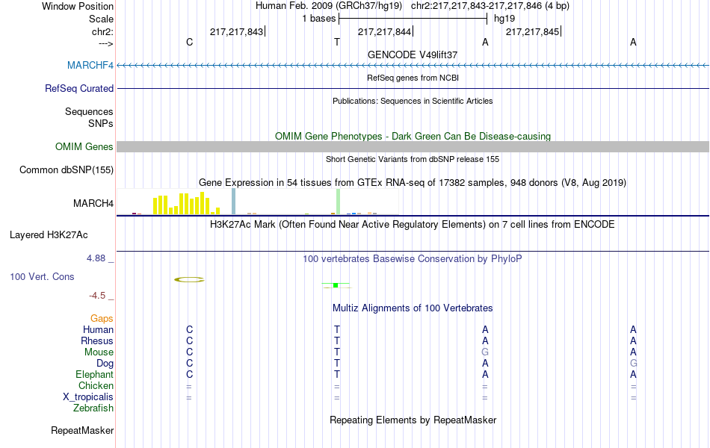The width and height of the screenshot is (710, 448).
Task: Click the Dog species row label
Action: (105, 364)
